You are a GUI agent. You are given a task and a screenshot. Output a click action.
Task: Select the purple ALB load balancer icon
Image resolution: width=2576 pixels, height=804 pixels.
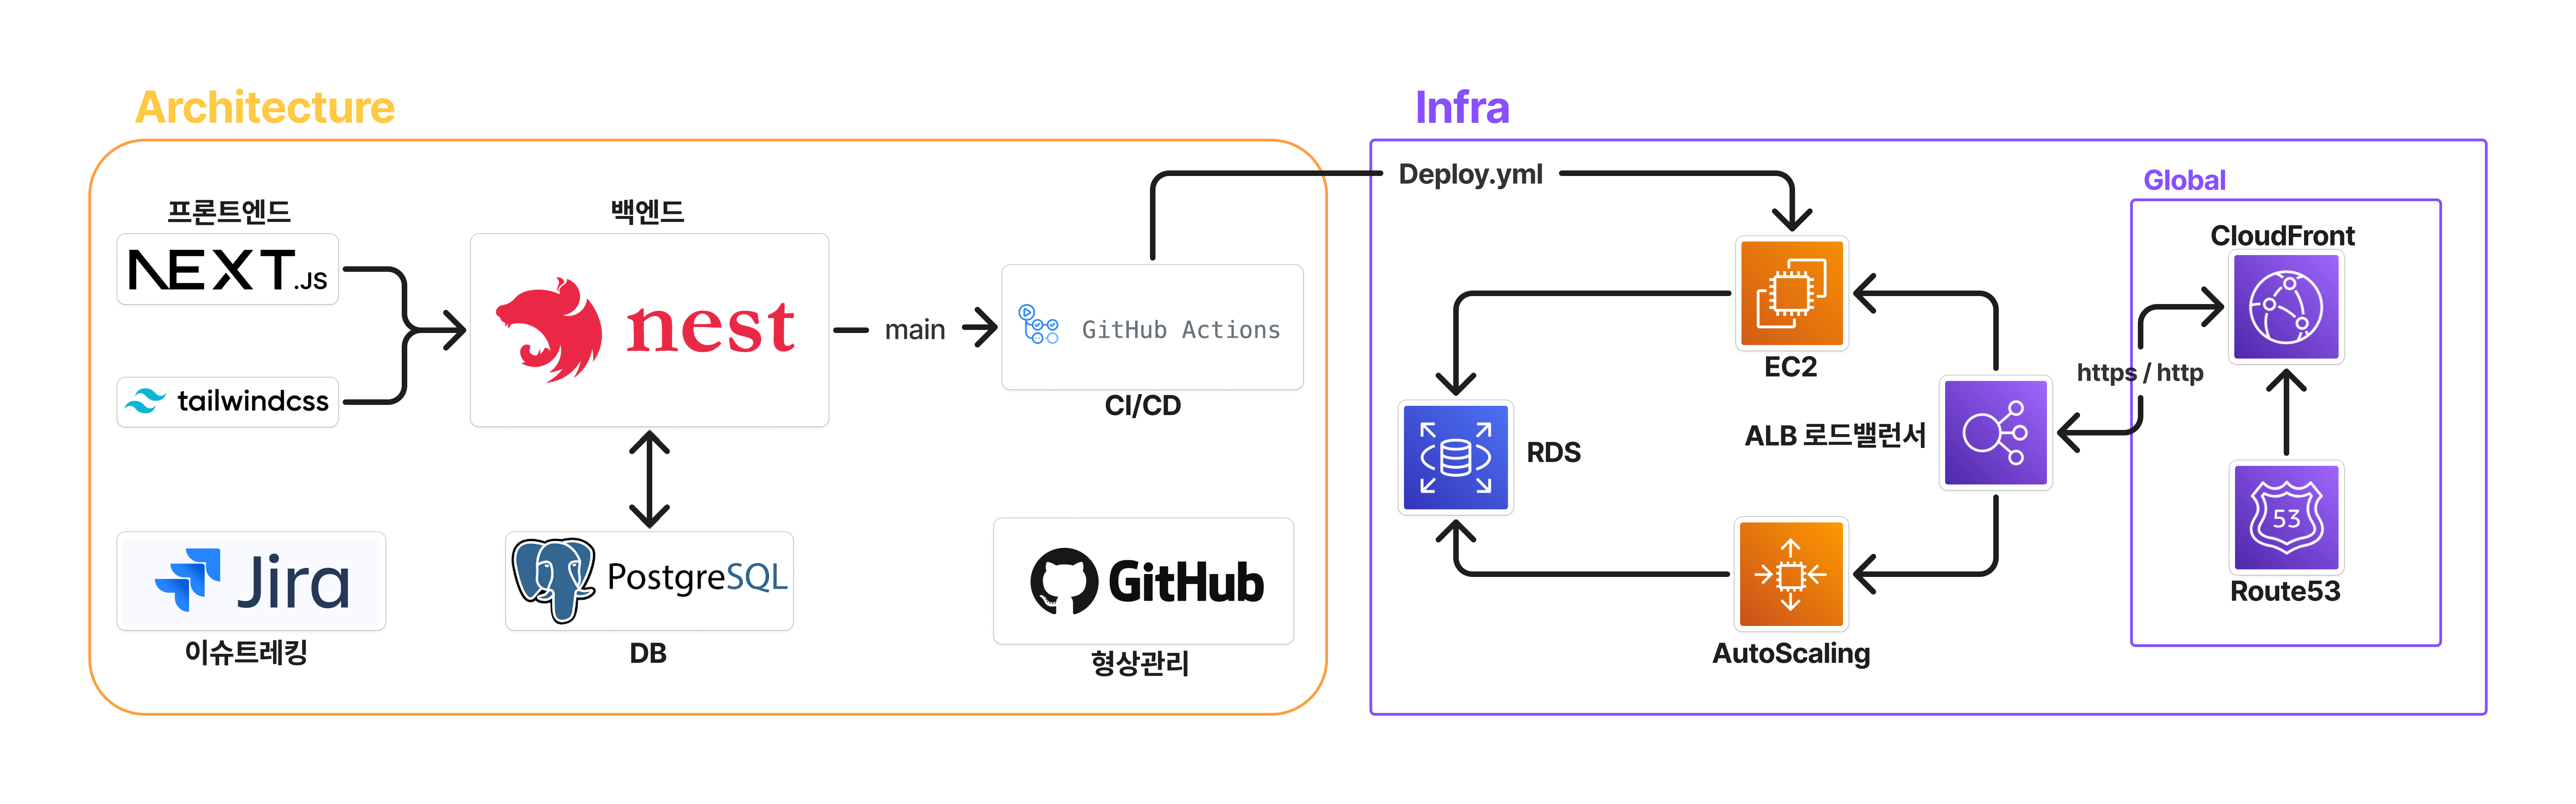(1995, 433)
